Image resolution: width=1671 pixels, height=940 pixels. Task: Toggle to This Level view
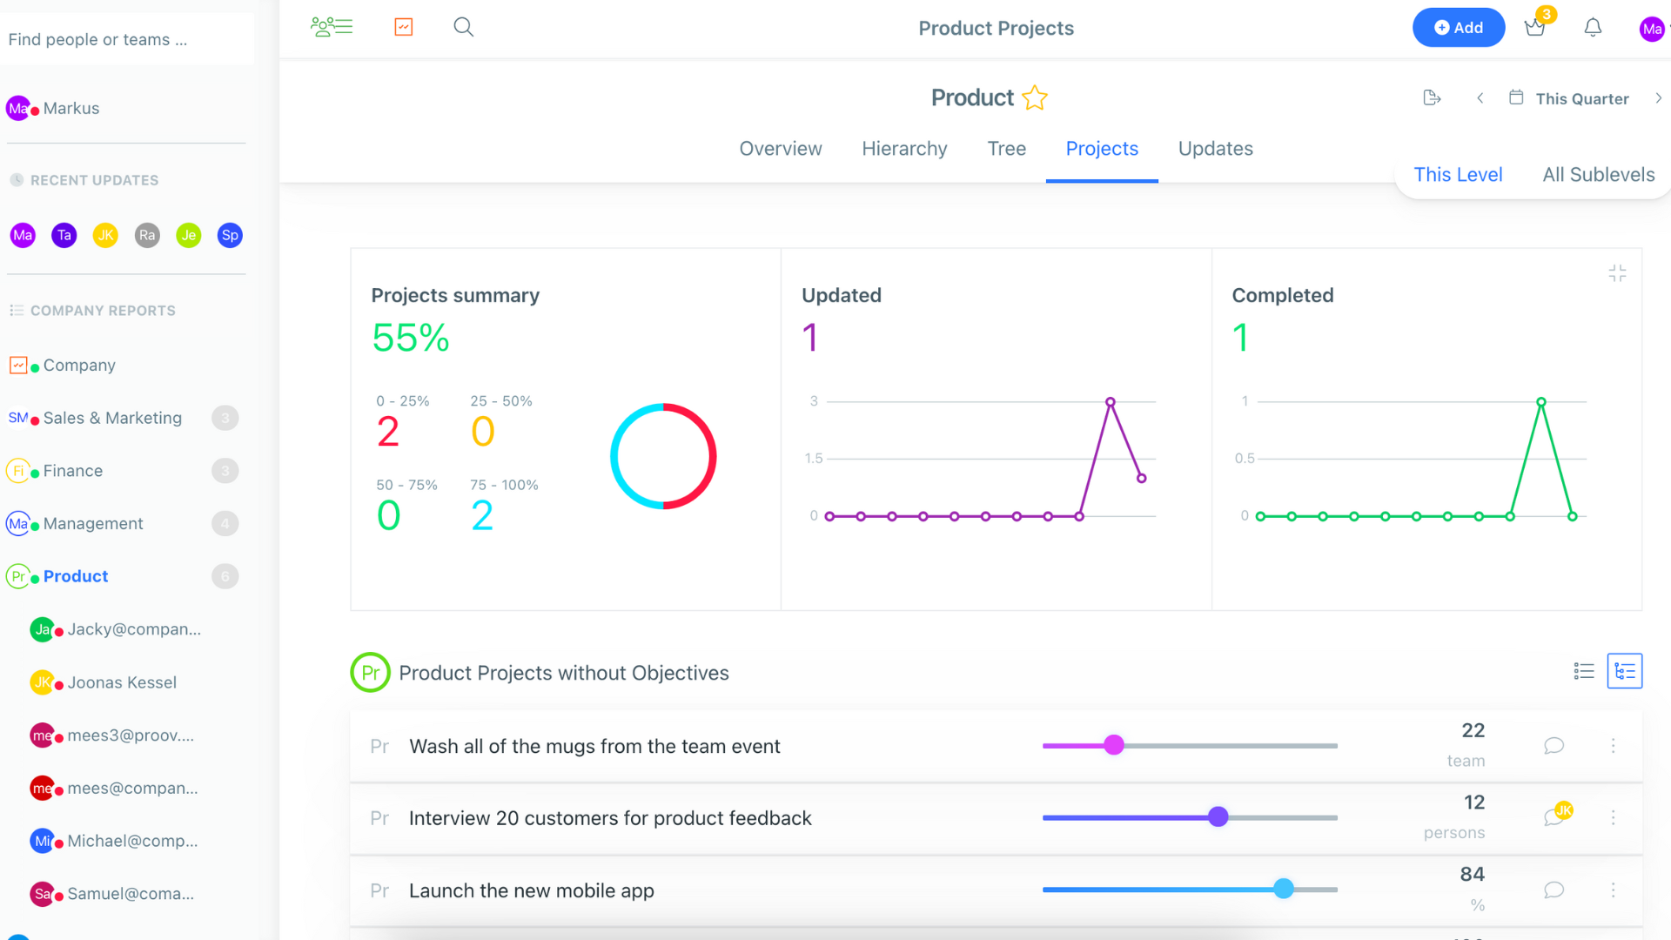click(x=1458, y=173)
